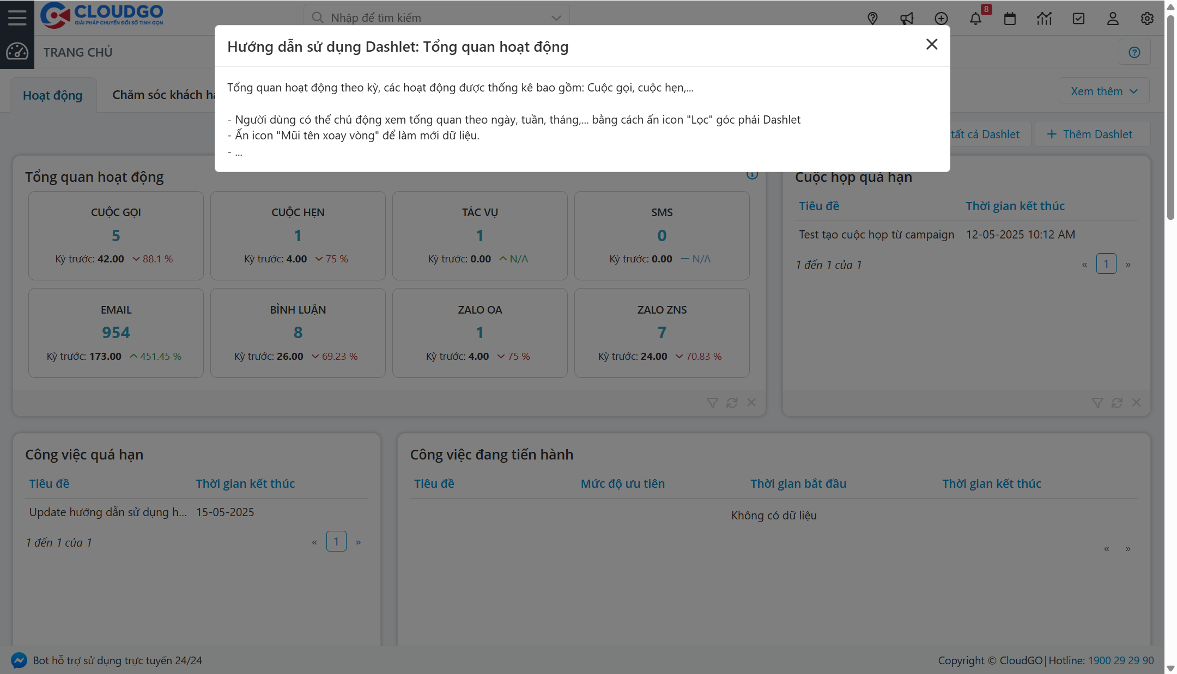1177x674 pixels.
Task: Open the Messenger support bot icon
Action: [x=18, y=660]
